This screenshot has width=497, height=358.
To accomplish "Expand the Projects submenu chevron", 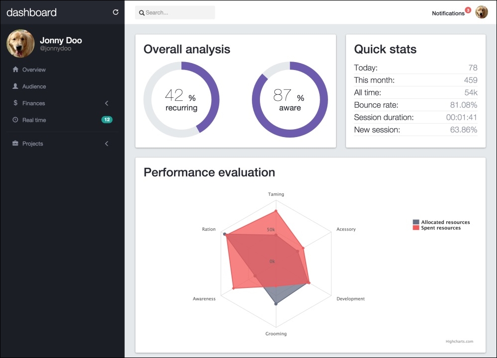I will click(107, 143).
